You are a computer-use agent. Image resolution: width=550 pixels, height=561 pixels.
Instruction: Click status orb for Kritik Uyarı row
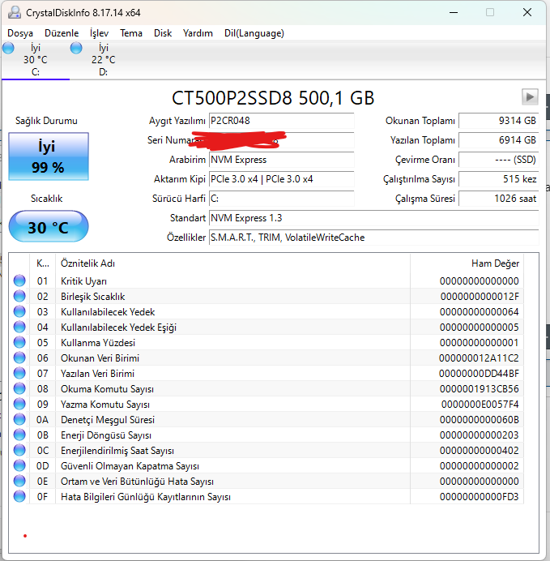(19, 280)
